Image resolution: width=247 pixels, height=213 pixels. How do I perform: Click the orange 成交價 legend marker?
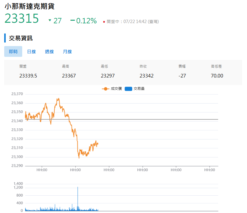click(106, 89)
